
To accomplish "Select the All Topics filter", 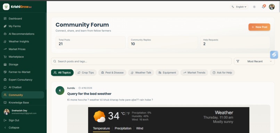I will tap(62, 73).
